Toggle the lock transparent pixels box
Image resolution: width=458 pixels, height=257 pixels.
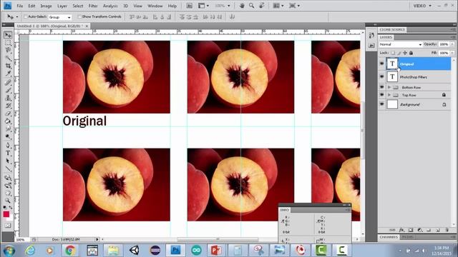[x=393, y=53]
